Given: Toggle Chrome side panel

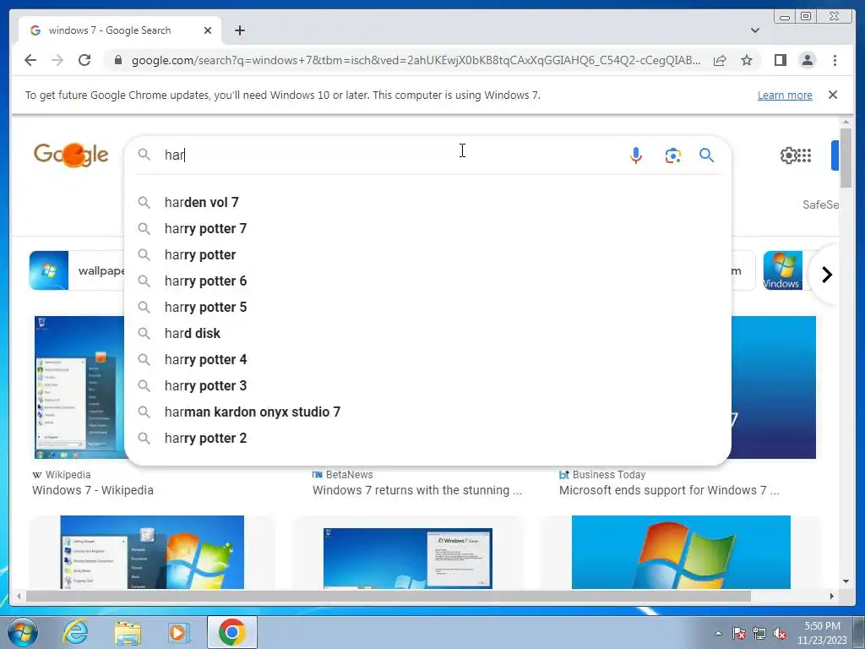Looking at the screenshot, I should click(780, 60).
